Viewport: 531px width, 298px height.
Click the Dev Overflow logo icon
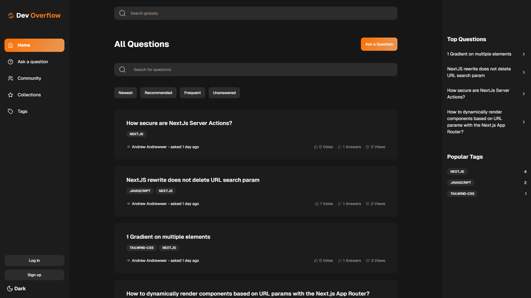pos(11,15)
